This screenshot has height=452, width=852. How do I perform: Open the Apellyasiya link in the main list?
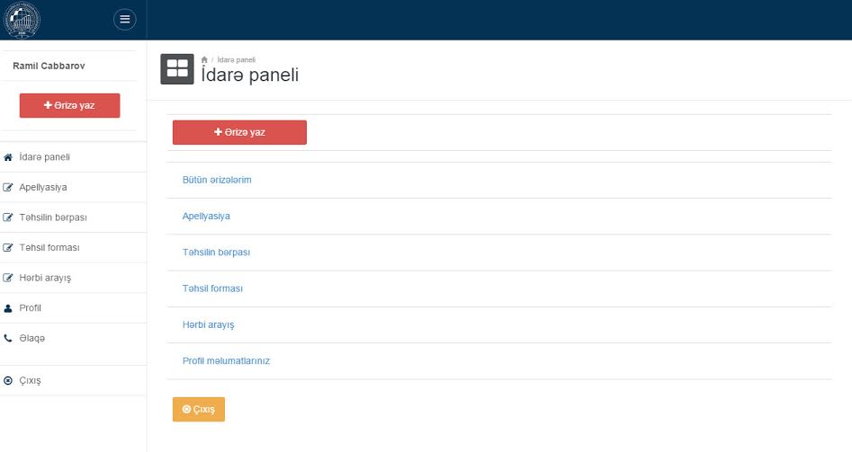(206, 216)
